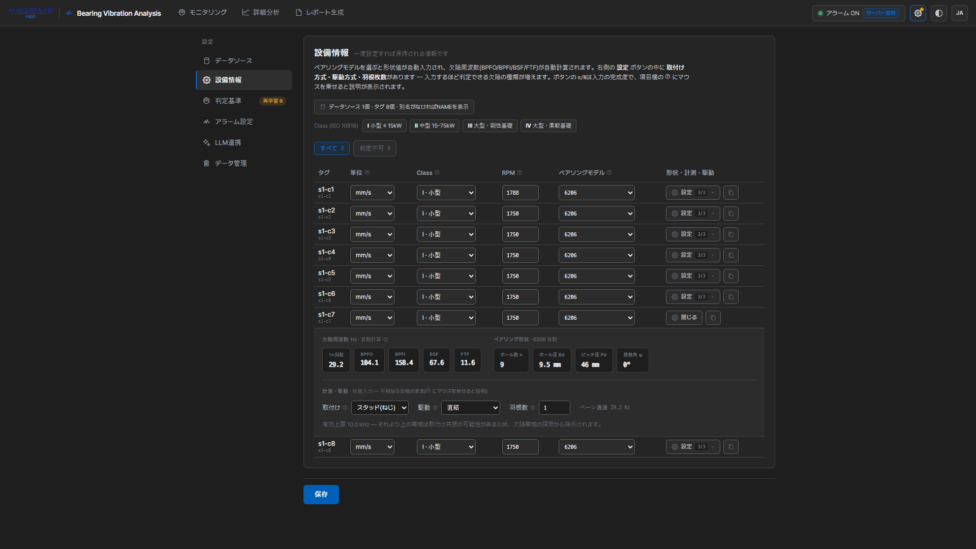Toggle the dark/light theme contrast icon

coord(938,13)
